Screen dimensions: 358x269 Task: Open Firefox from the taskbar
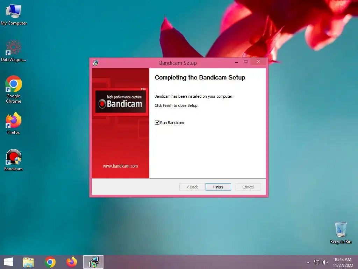tap(72, 262)
